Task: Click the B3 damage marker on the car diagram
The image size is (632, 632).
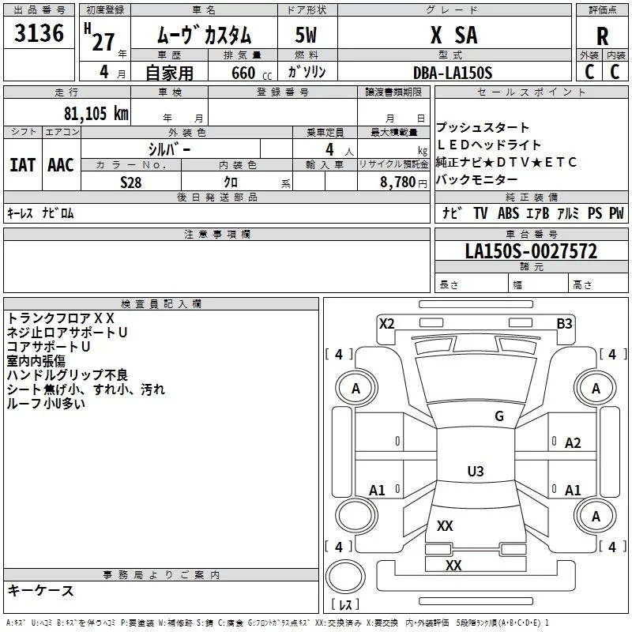Action: (x=564, y=323)
